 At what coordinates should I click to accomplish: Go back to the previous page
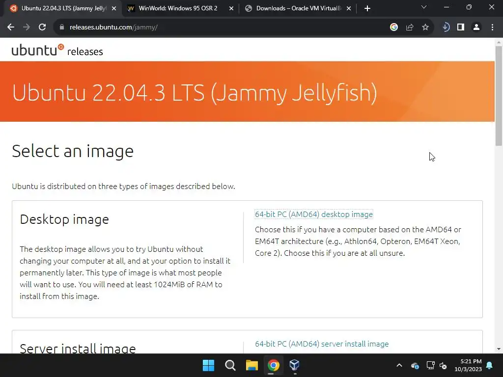point(11,27)
